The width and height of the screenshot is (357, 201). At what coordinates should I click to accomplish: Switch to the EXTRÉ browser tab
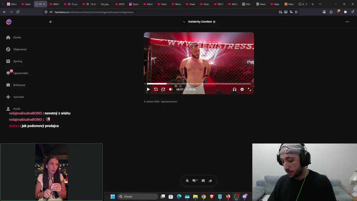pos(120,4)
